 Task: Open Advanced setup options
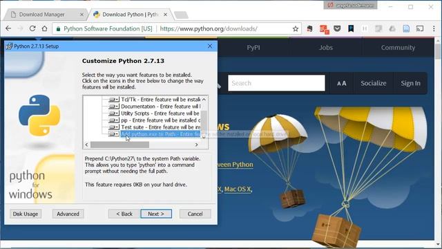68,214
